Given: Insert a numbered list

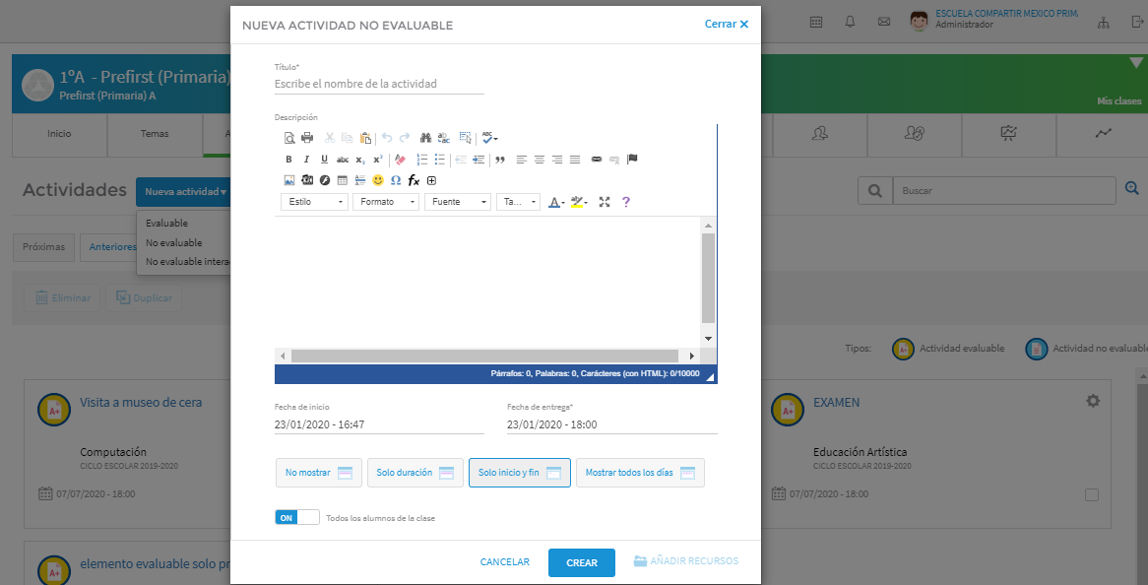Looking at the screenshot, I should click(x=422, y=160).
